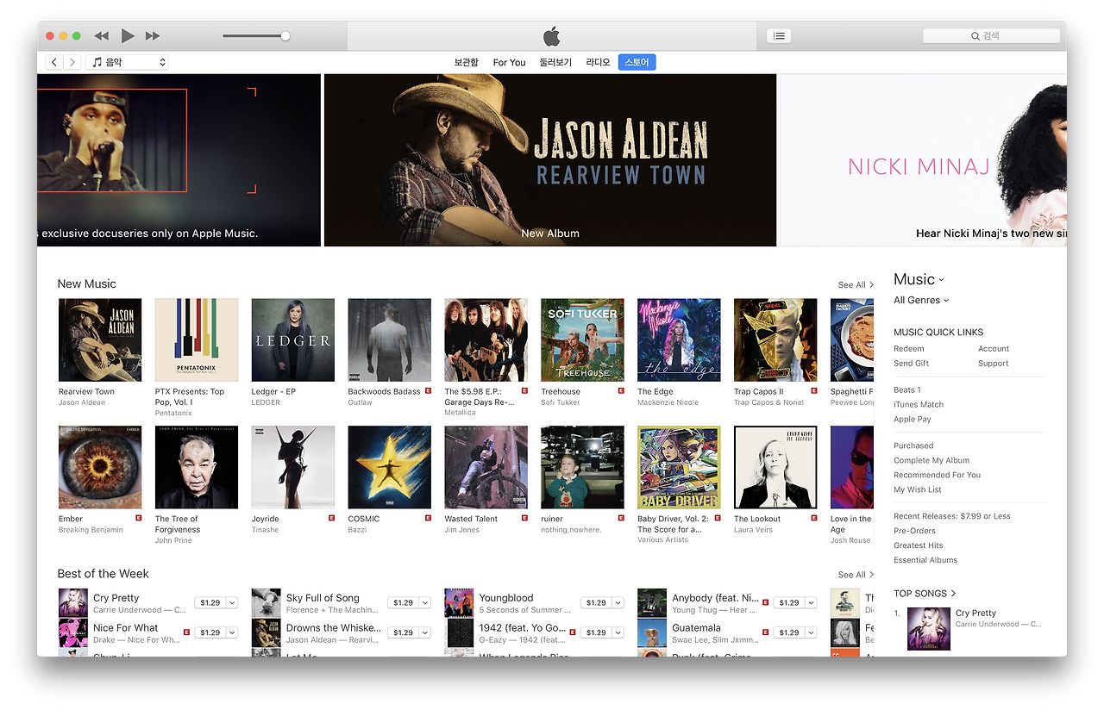The image size is (1104, 710).
Task: Select the 스토어 tab
Action: click(x=637, y=62)
